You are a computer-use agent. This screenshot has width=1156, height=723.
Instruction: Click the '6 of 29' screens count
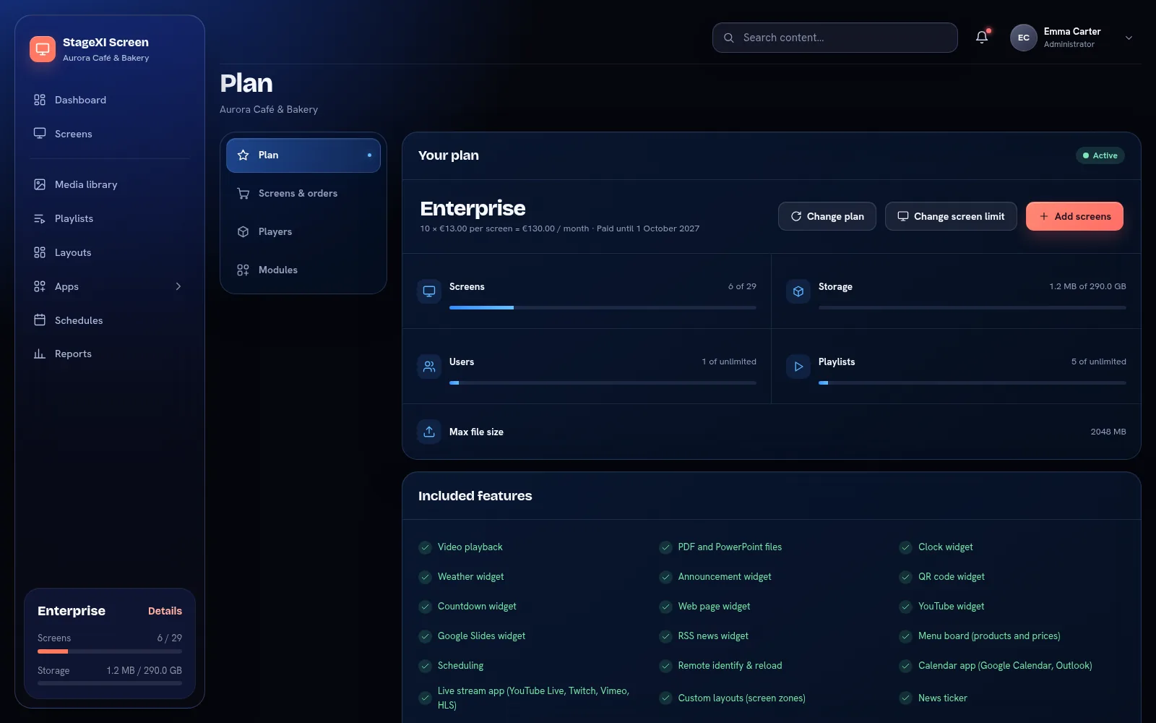click(x=742, y=286)
